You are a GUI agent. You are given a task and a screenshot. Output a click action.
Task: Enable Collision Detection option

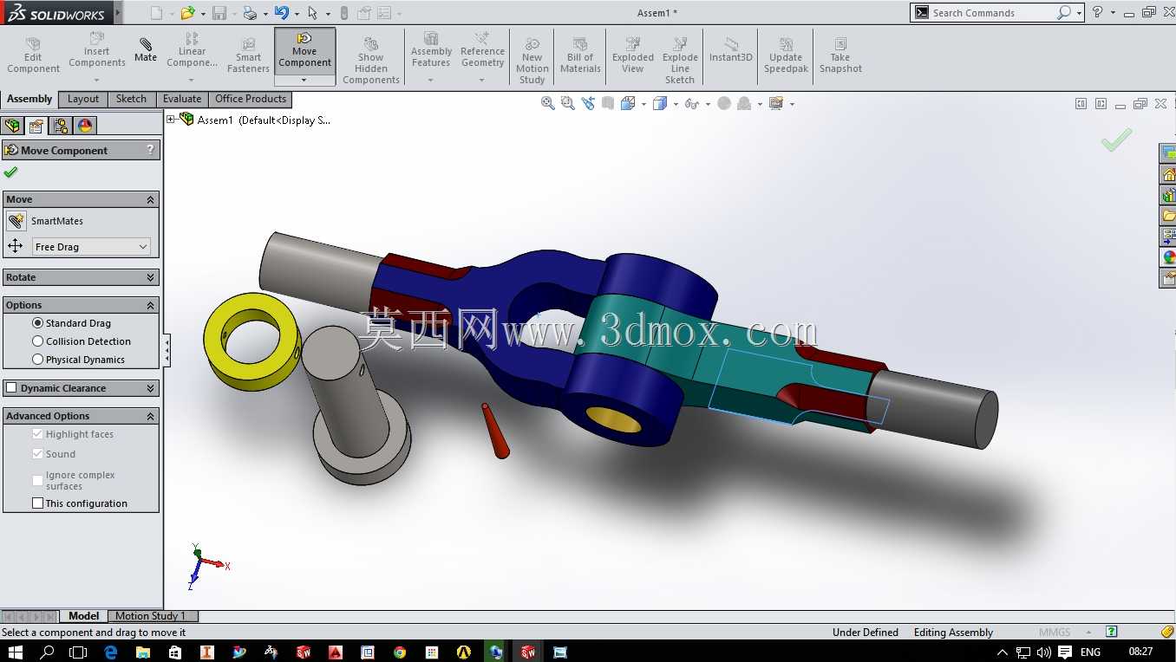[37, 341]
